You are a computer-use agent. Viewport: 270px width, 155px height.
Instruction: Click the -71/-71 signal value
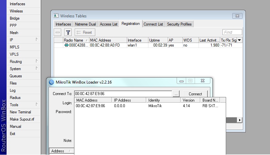(226, 45)
